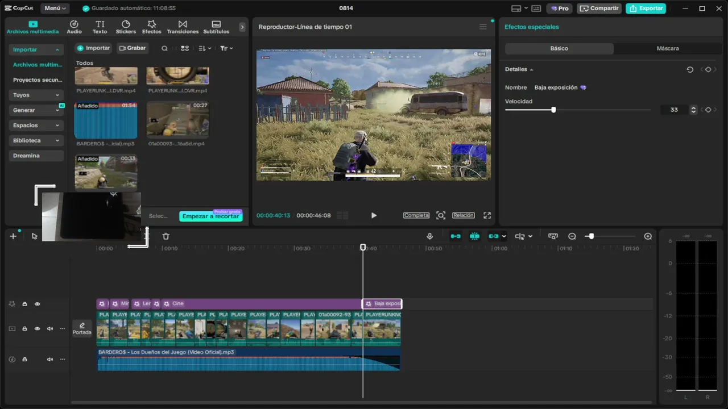Image resolution: width=728 pixels, height=409 pixels.
Task: Select the Baja exposición effect clip
Action: point(382,304)
